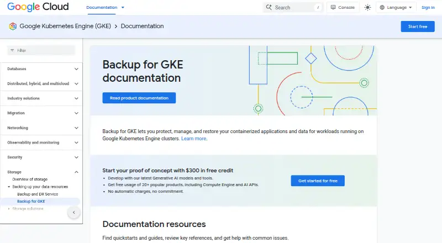Select Backup for GKE in sidebar
This screenshot has height=243, width=442.
click(x=31, y=201)
